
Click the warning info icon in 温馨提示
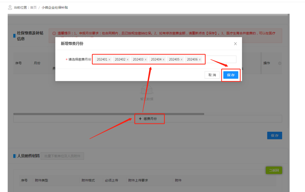click(54, 33)
